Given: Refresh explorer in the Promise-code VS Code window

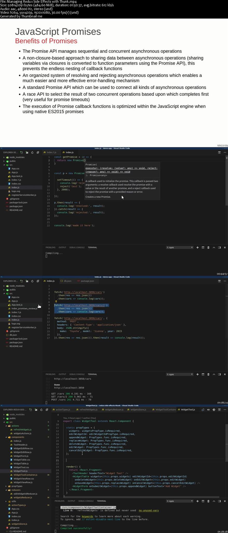Looking at the screenshot, I should click(x=32, y=153).
